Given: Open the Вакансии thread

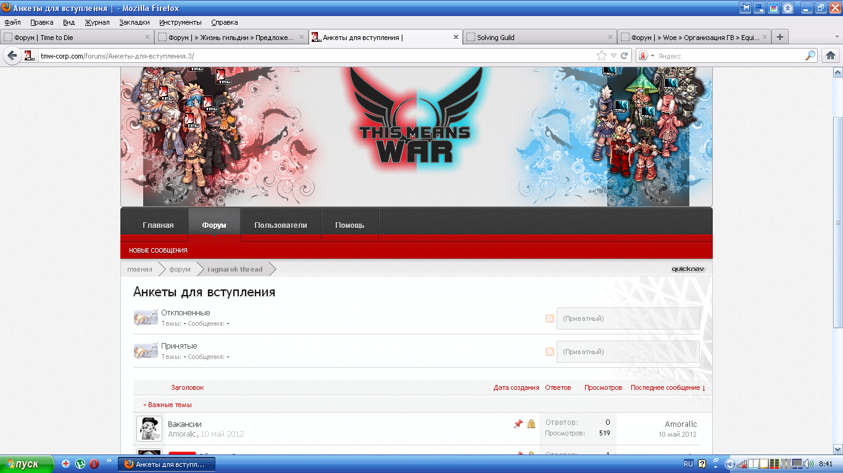Looking at the screenshot, I should (x=185, y=424).
